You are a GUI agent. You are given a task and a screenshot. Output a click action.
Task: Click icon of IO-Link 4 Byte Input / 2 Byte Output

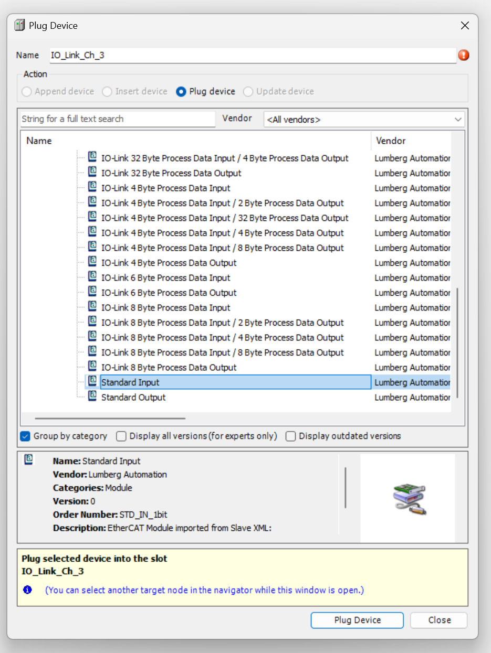(92, 201)
